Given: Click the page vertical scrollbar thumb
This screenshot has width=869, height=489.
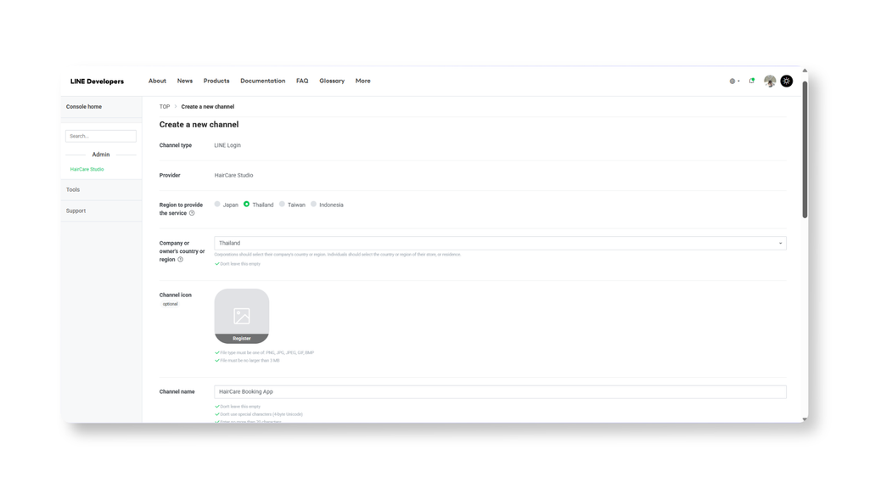Looking at the screenshot, I should 805,149.
